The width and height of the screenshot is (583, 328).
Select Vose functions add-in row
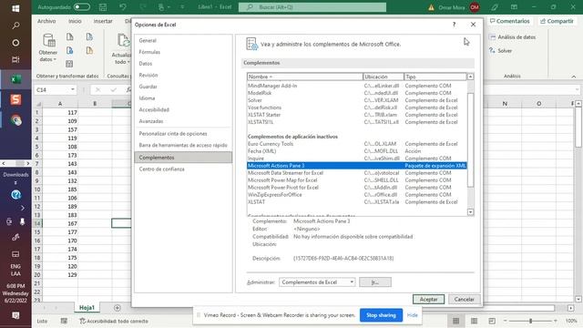tap(356, 108)
